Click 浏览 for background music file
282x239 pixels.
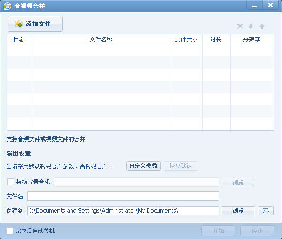click(x=238, y=183)
